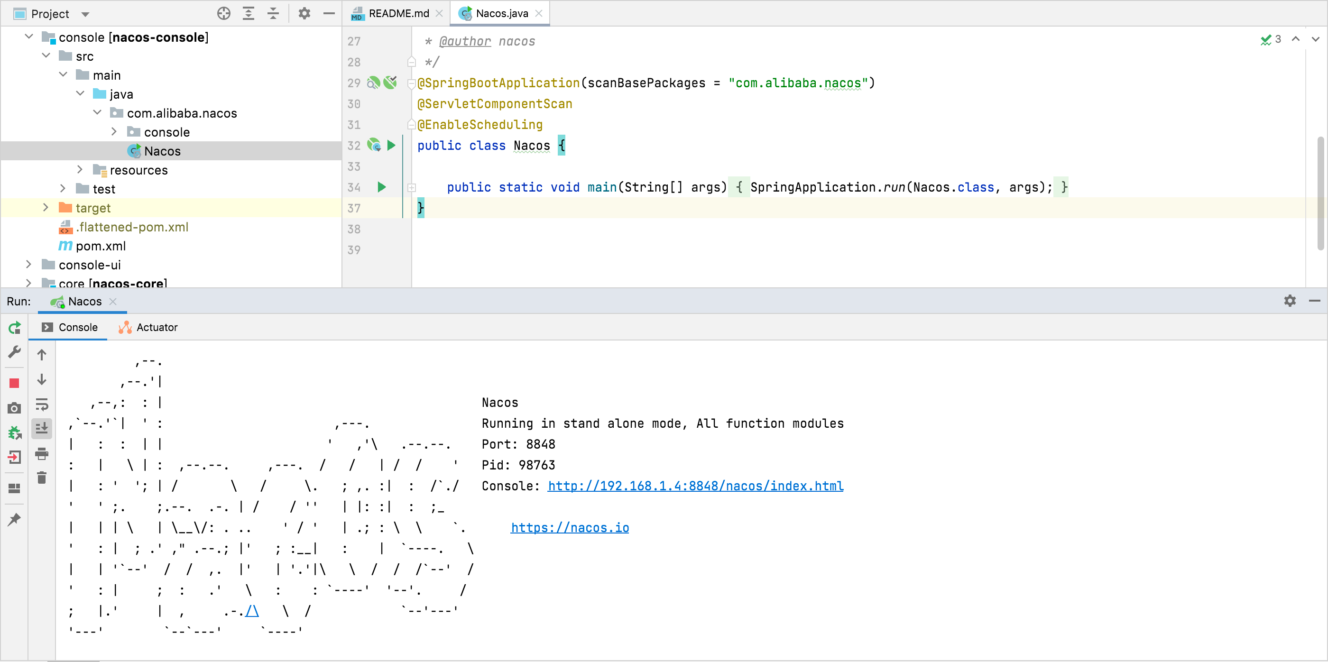Click the down stack trace arrow
Image resolution: width=1328 pixels, height=662 pixels.
[x=42, y=379]
